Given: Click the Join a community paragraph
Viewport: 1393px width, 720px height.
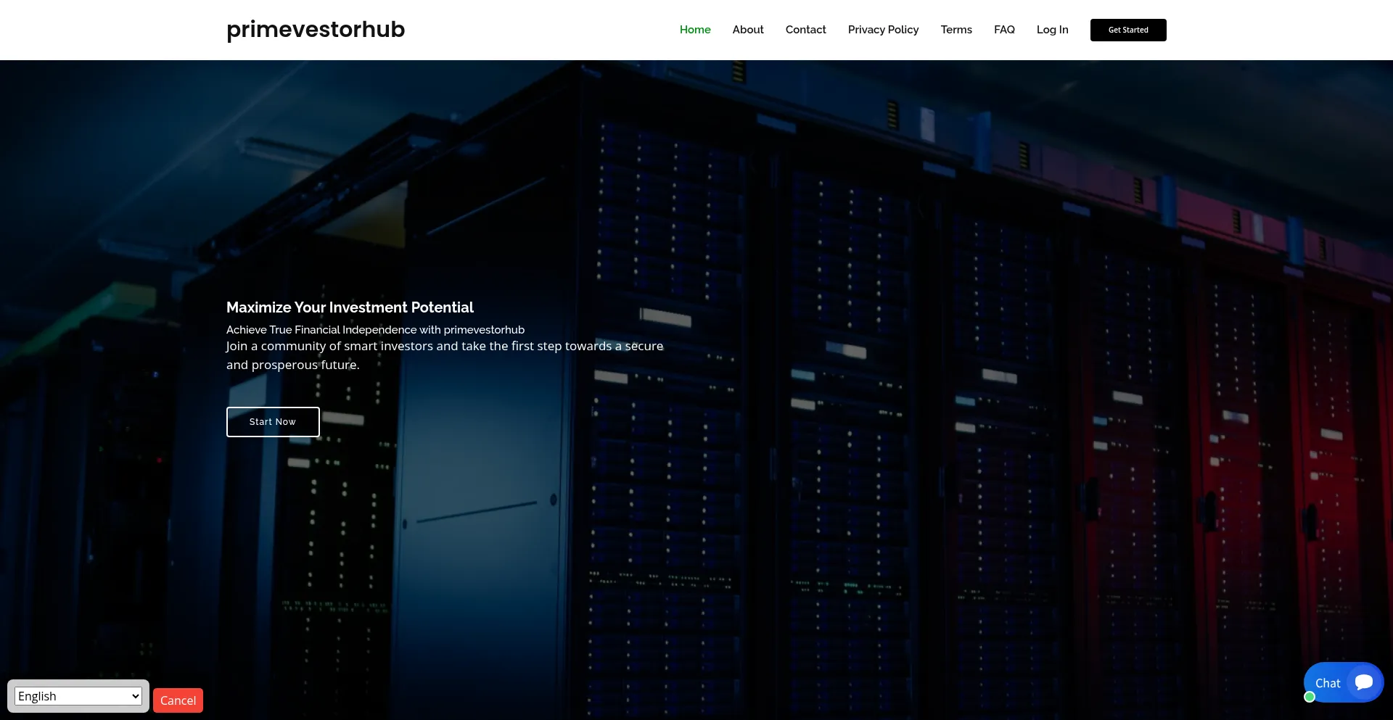Looking at the screenshot, I should click(x=445, y=355).
